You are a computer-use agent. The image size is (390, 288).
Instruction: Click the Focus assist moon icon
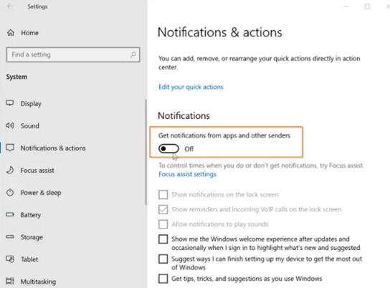pos(10,171)
